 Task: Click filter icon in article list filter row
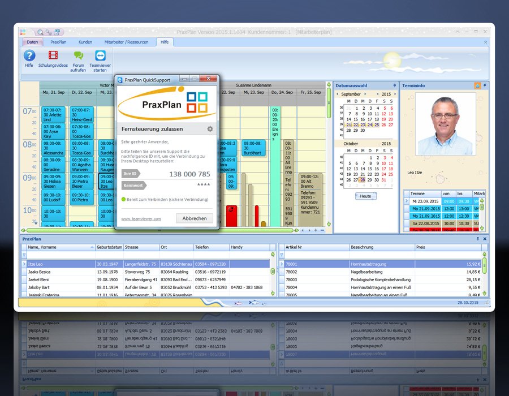[x=282, y=255]
